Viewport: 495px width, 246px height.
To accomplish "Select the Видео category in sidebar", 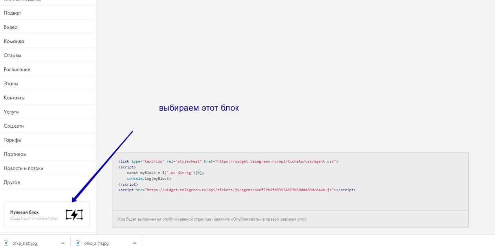I will click(11, 27).
